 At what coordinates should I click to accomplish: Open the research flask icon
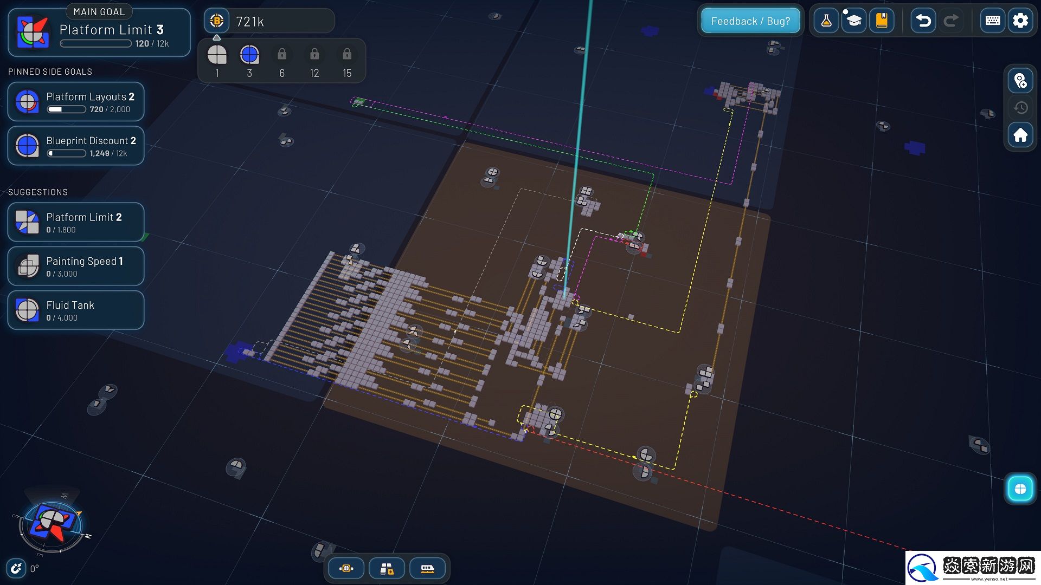pyautogui.click(x=826, y=21)
